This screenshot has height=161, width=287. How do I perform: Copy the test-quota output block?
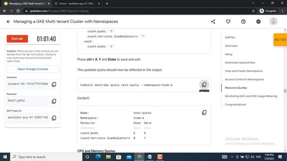204,112
